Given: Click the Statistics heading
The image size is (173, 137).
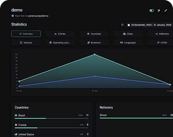Looking at the screenshot, I should (x=19, y=24).
